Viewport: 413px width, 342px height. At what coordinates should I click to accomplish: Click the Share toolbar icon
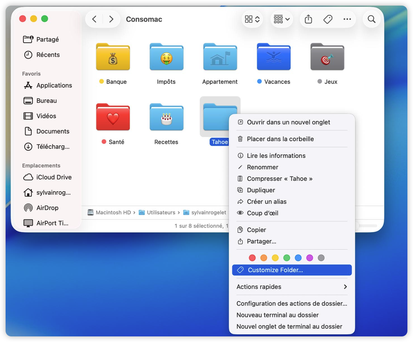[308, 19]
